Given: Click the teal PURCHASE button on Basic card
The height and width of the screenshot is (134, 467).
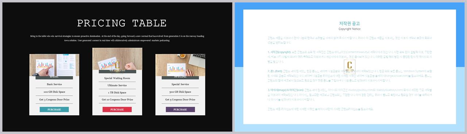Looking at the screenshot, I should (54, 109).
